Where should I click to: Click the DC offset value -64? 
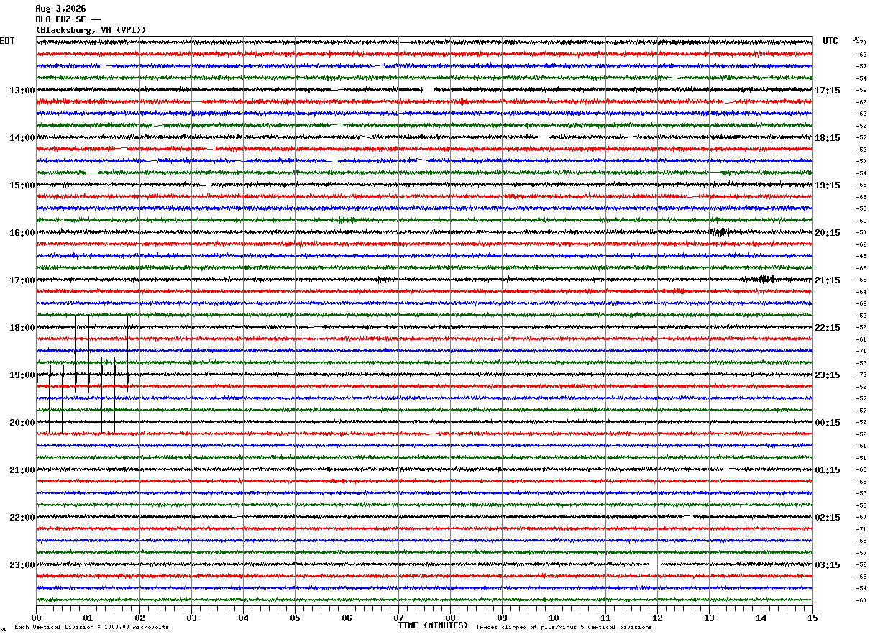coord(861,292)
